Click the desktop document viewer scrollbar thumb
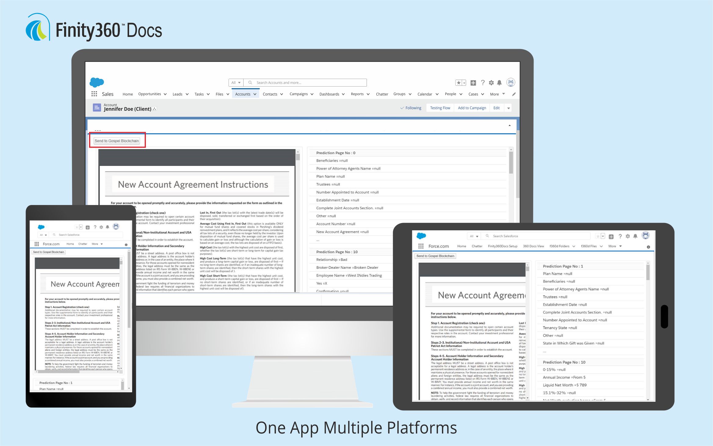713x446 pixels. (x=298, y=157)
